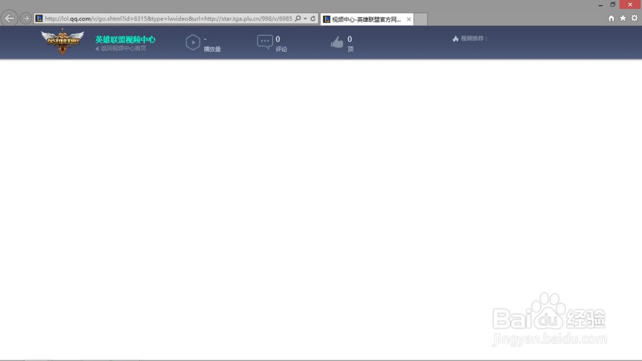Open browser settings gear icon
Viewport: 642px width, 361px height.
(x=634, y=18)
